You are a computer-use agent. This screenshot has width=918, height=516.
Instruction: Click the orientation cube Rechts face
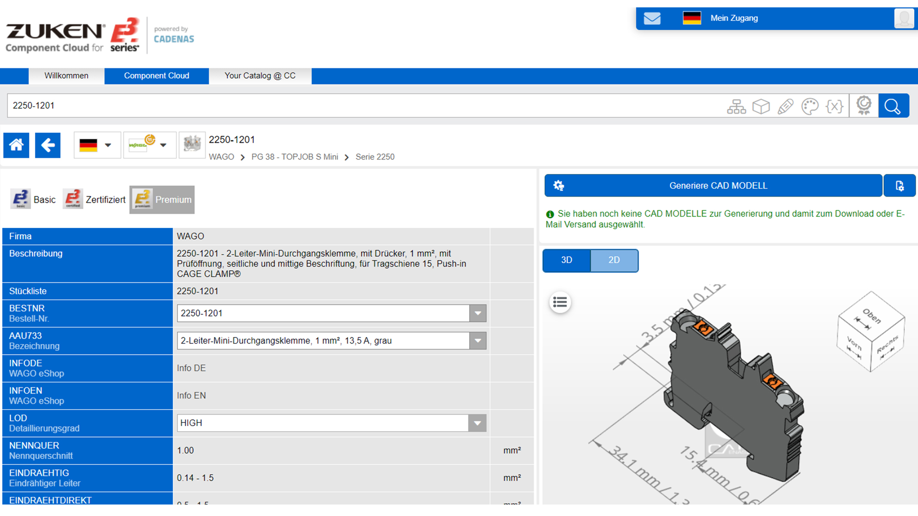888,344
